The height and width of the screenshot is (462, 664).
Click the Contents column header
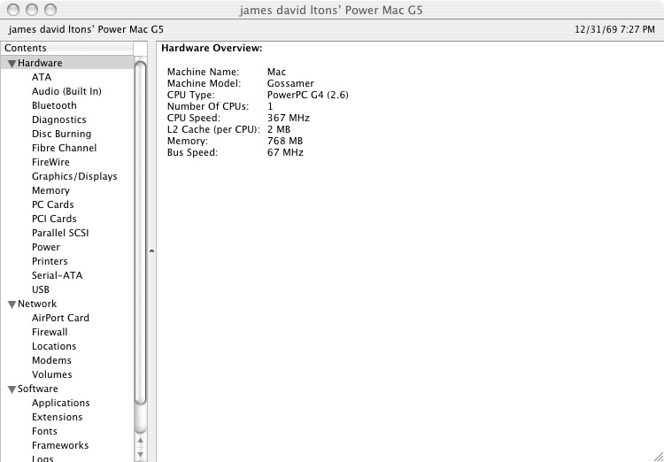tap(67, 49)
